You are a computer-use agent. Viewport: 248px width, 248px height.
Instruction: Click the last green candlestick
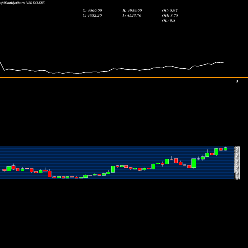pyautogui.click(x=225, y=149)
